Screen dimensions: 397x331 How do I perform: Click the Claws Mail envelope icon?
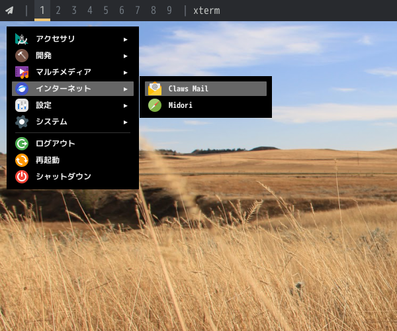point(155,89)
